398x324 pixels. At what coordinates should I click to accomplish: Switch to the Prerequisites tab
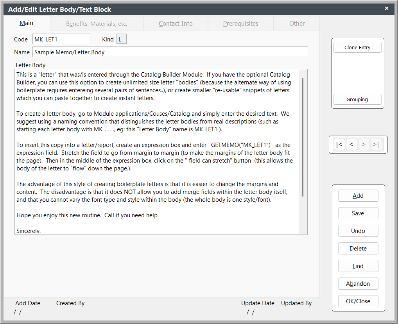point(240,23)
